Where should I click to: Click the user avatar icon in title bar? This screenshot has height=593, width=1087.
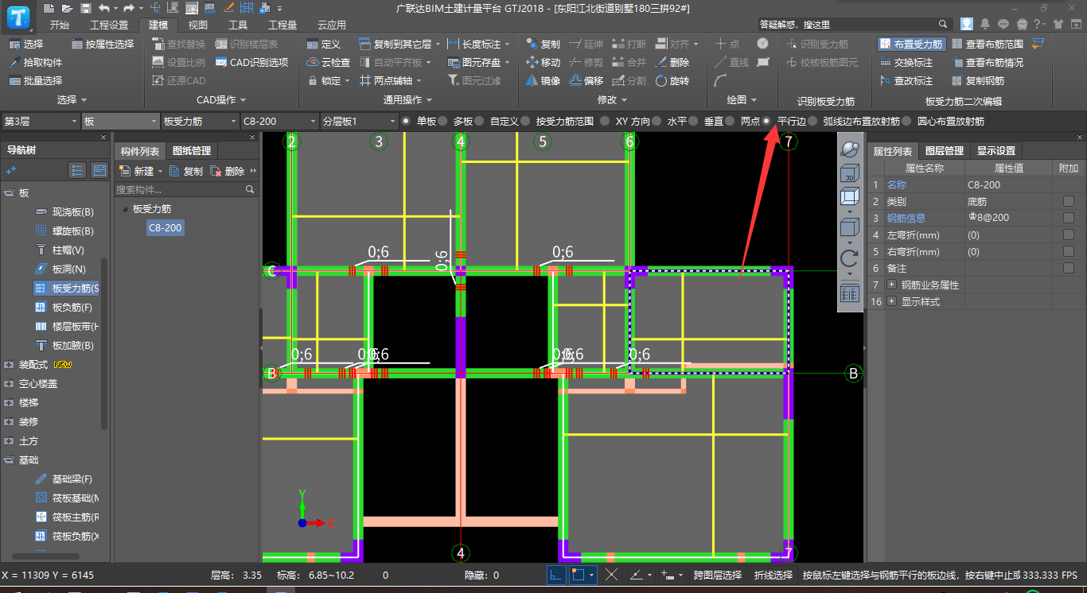[966, 25]
